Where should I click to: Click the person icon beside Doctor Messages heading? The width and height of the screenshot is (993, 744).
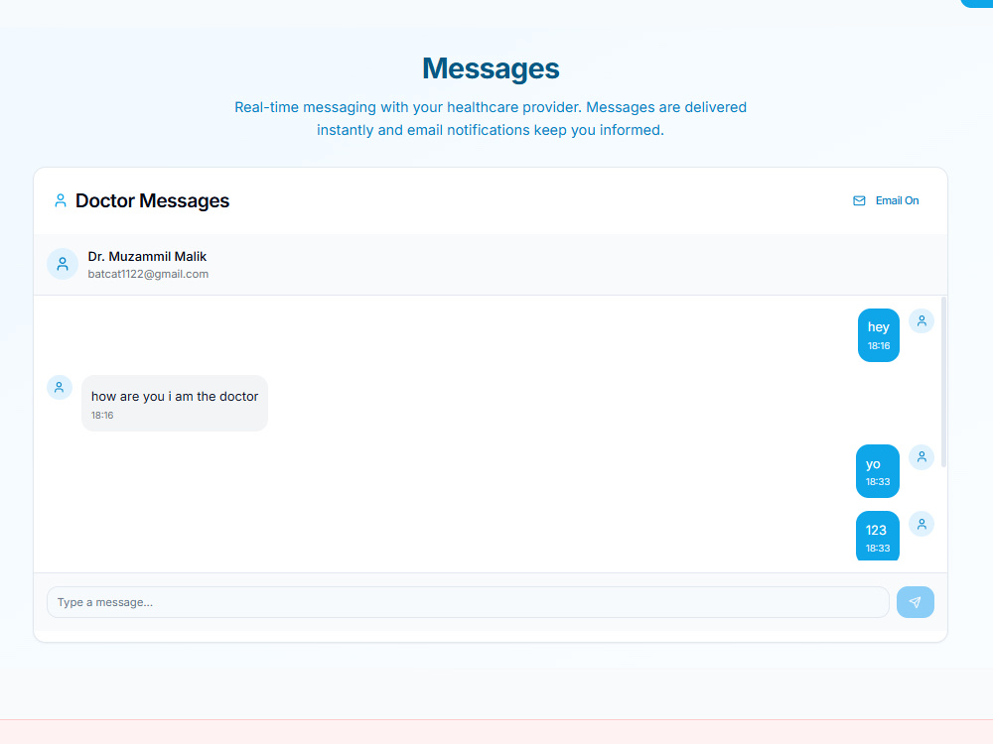pyautogui.click(x=61, y=201)
